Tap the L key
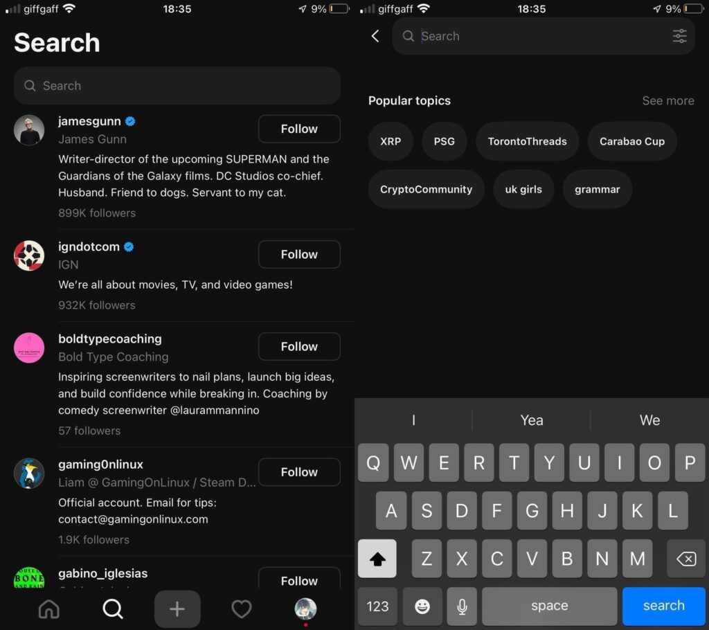Screen dimensions: 709x630 click(673, 511)
